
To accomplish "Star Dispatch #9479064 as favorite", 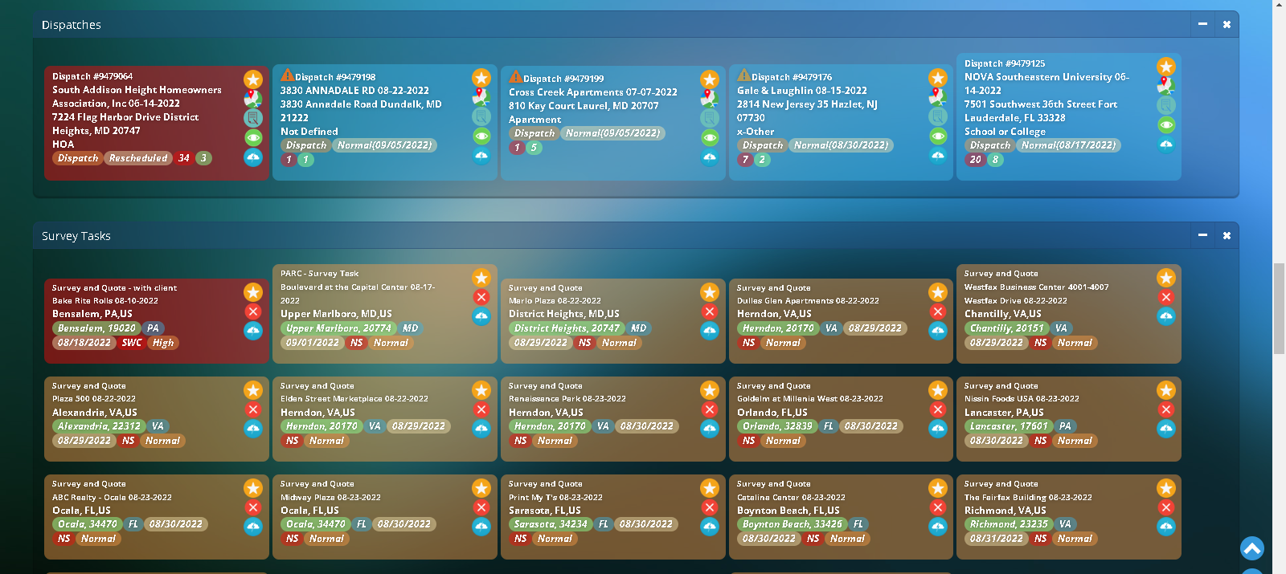I will (253, 79).
